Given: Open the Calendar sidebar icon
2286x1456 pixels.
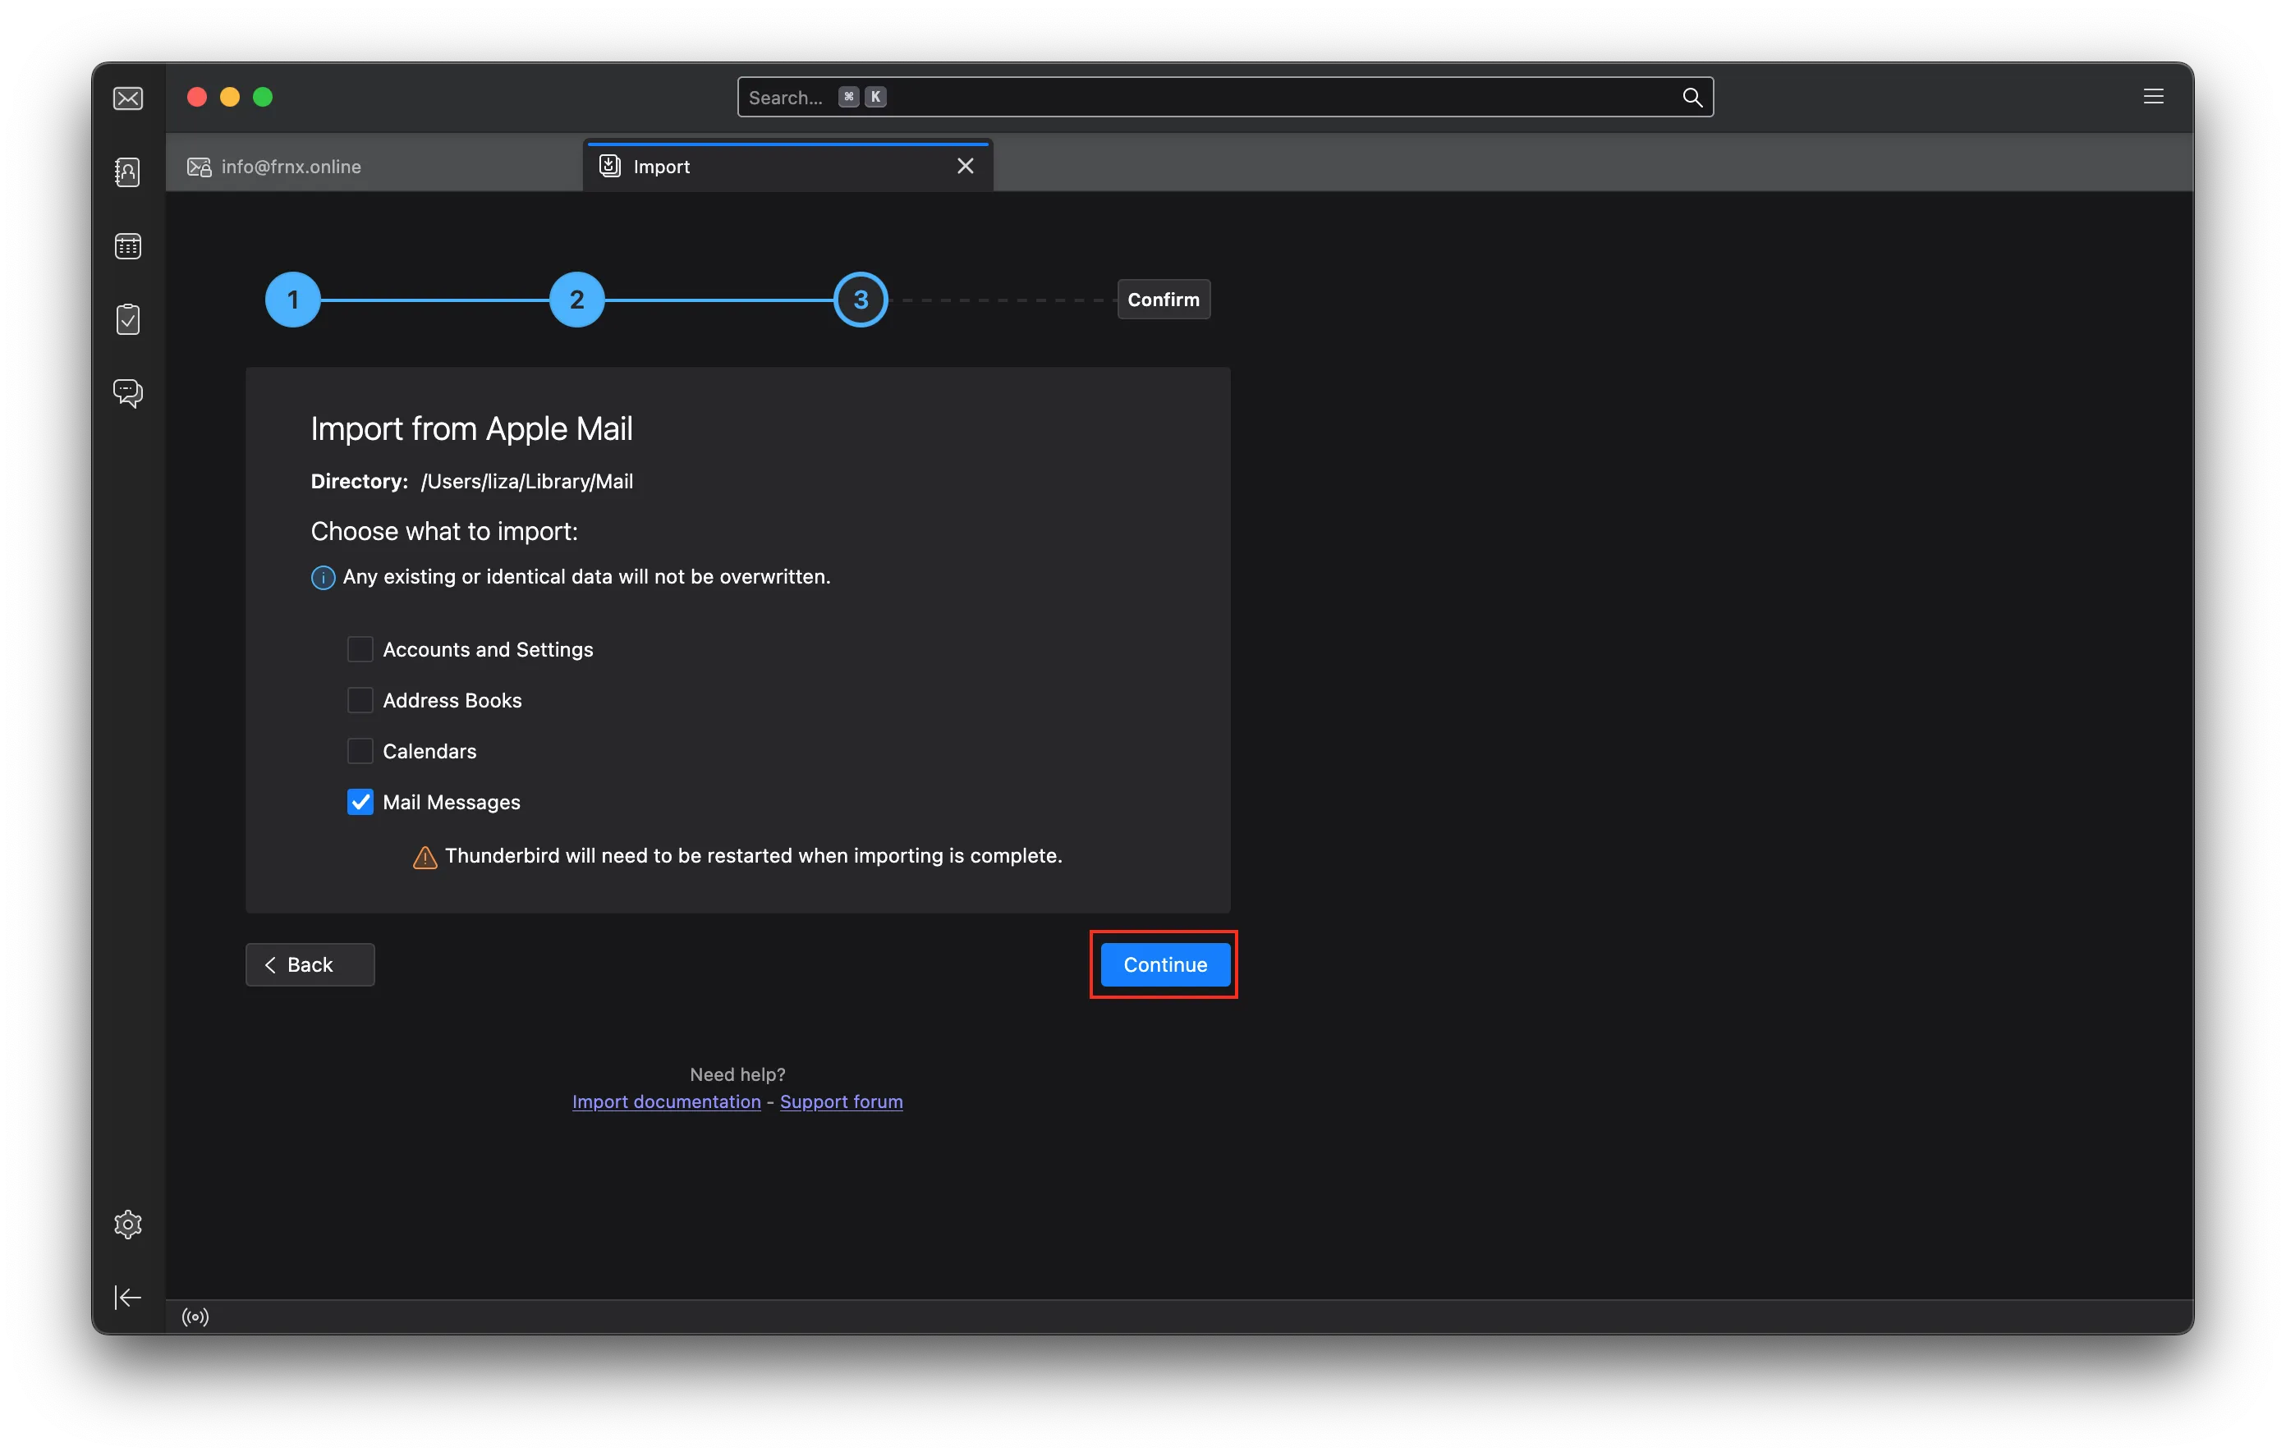Looking at the screenshot, I should coord(128,246).
